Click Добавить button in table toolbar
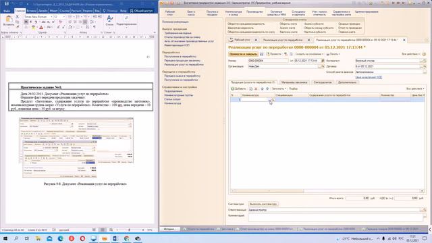 (238, 88)
